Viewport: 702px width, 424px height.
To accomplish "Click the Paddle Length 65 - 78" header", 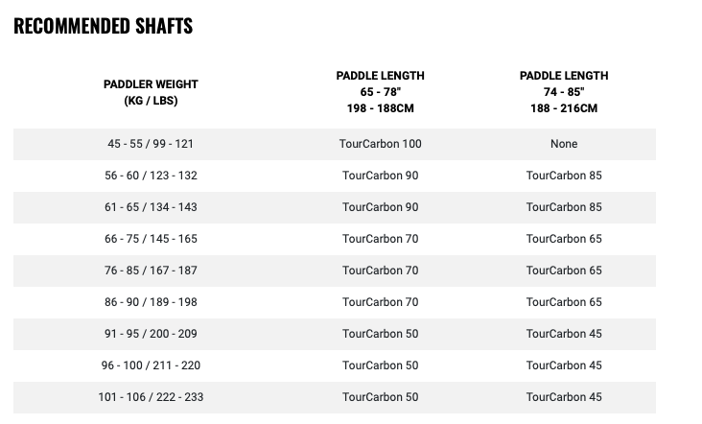I will pos(380,92).
